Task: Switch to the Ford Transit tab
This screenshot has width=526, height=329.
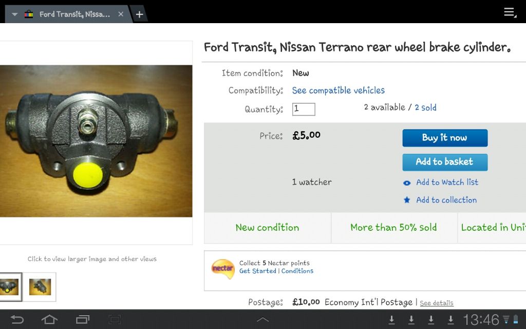Action: coord(69,14)
